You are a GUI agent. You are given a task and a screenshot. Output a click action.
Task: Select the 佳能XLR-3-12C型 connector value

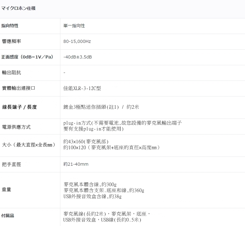[x=82, y=88]
